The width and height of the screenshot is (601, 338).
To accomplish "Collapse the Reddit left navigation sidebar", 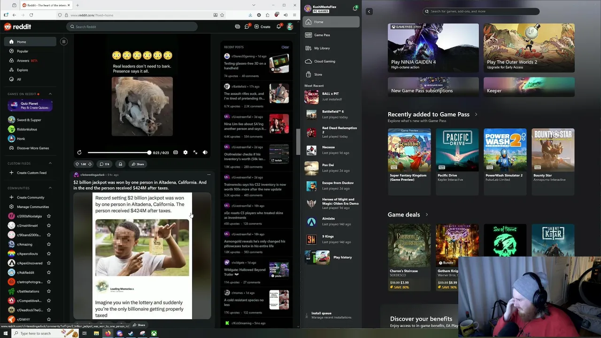I will pos(64,42).
